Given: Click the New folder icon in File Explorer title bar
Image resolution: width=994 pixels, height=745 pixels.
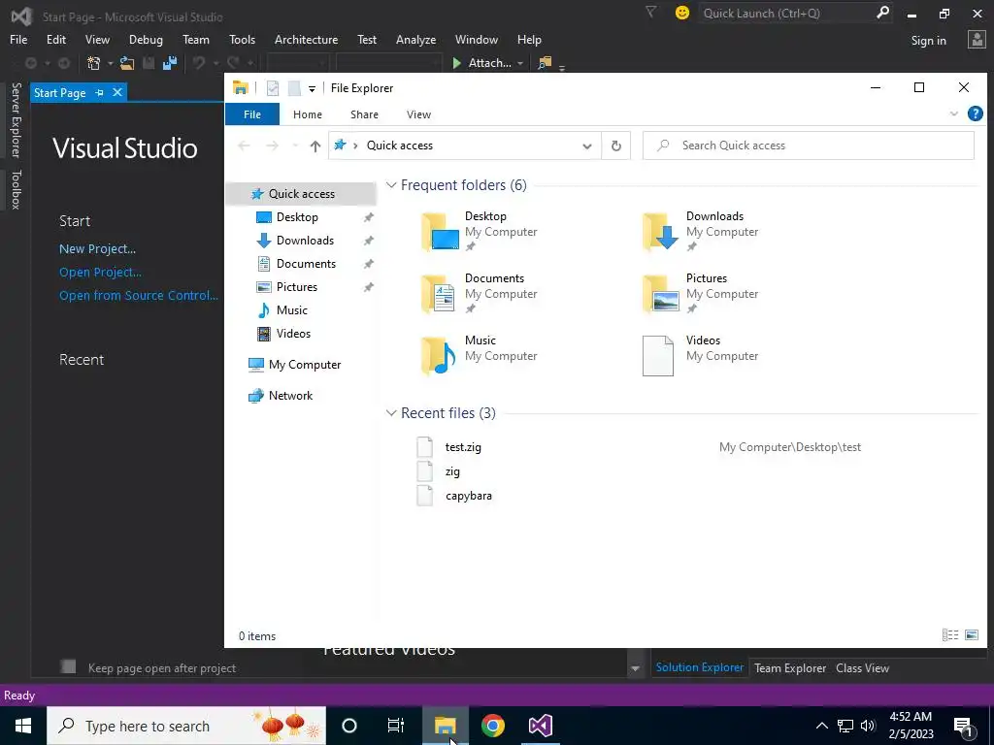Looking at the screenshot, I should click(294, 88).
